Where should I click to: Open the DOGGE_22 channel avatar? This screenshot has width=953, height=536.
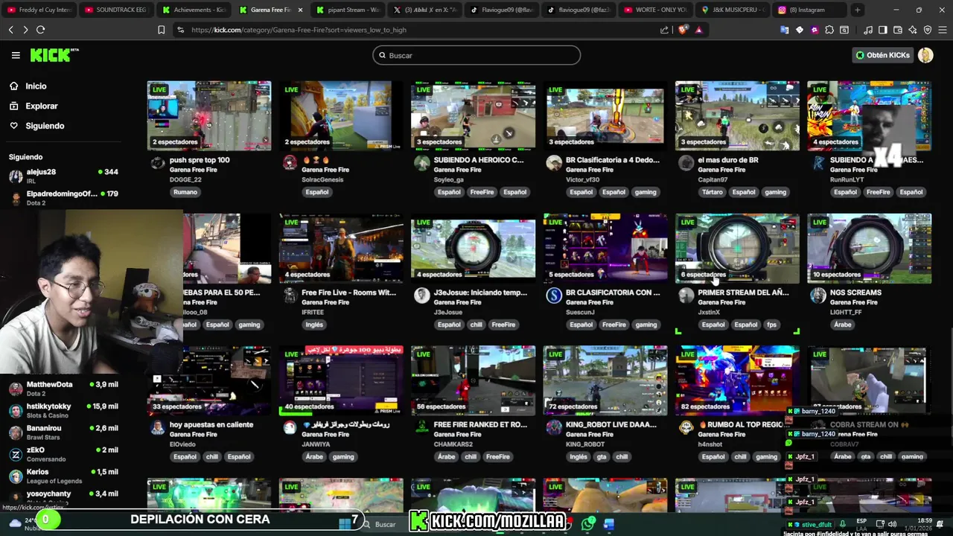(157, 163)
